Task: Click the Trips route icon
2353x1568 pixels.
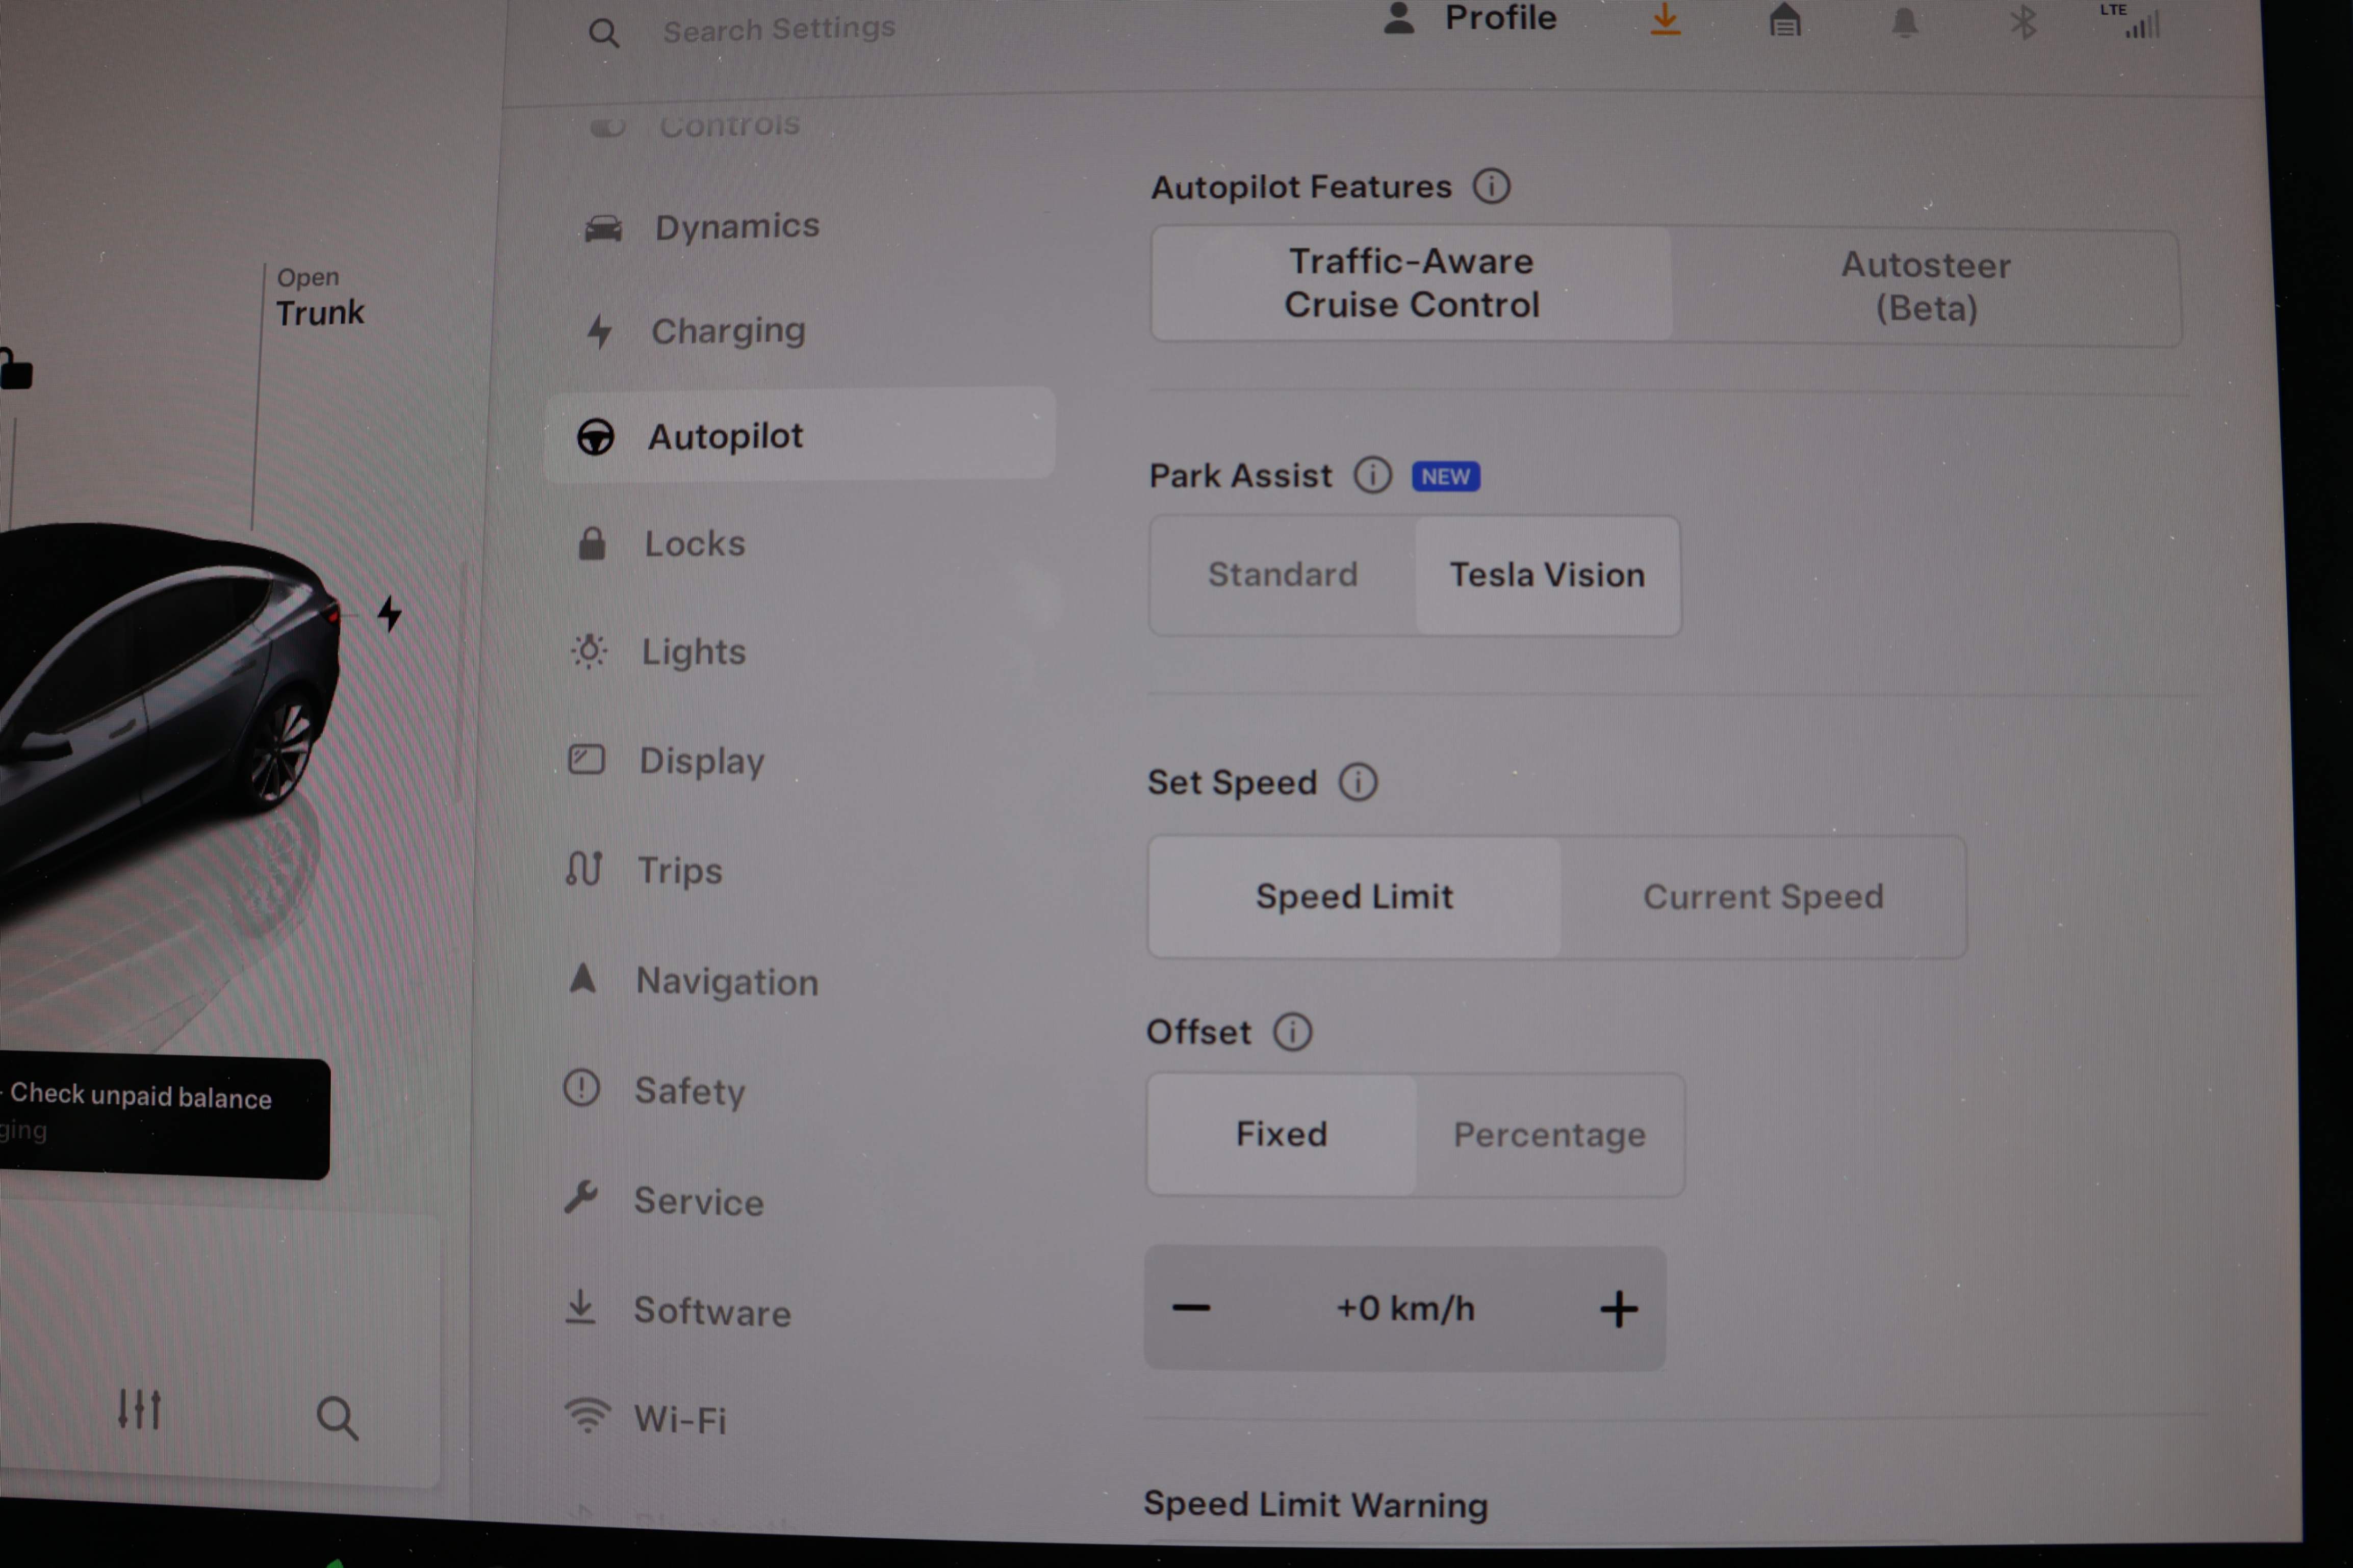Action: [584, 868]
